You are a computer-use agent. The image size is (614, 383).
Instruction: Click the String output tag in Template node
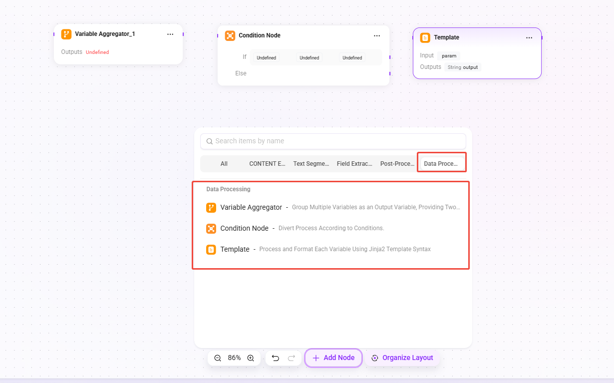coord(463,67)
